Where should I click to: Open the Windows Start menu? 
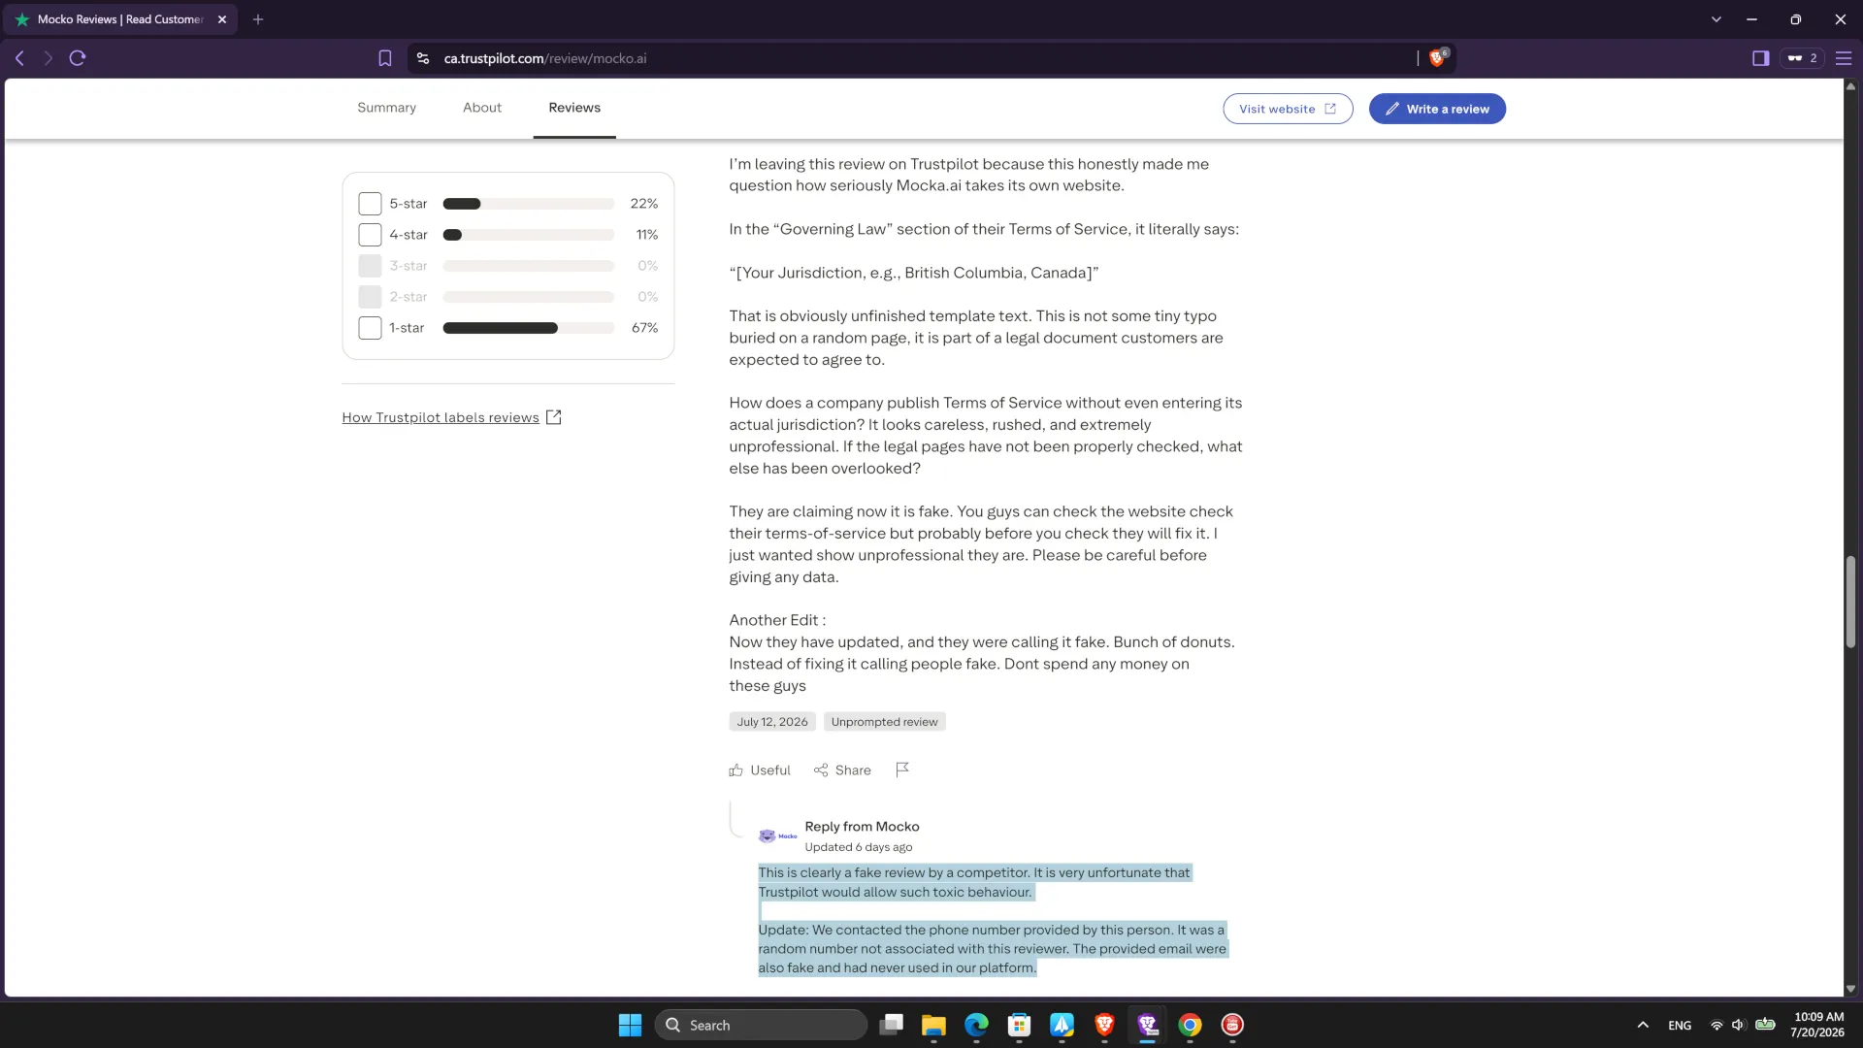pyautogui.click(x=630, y=1025)
